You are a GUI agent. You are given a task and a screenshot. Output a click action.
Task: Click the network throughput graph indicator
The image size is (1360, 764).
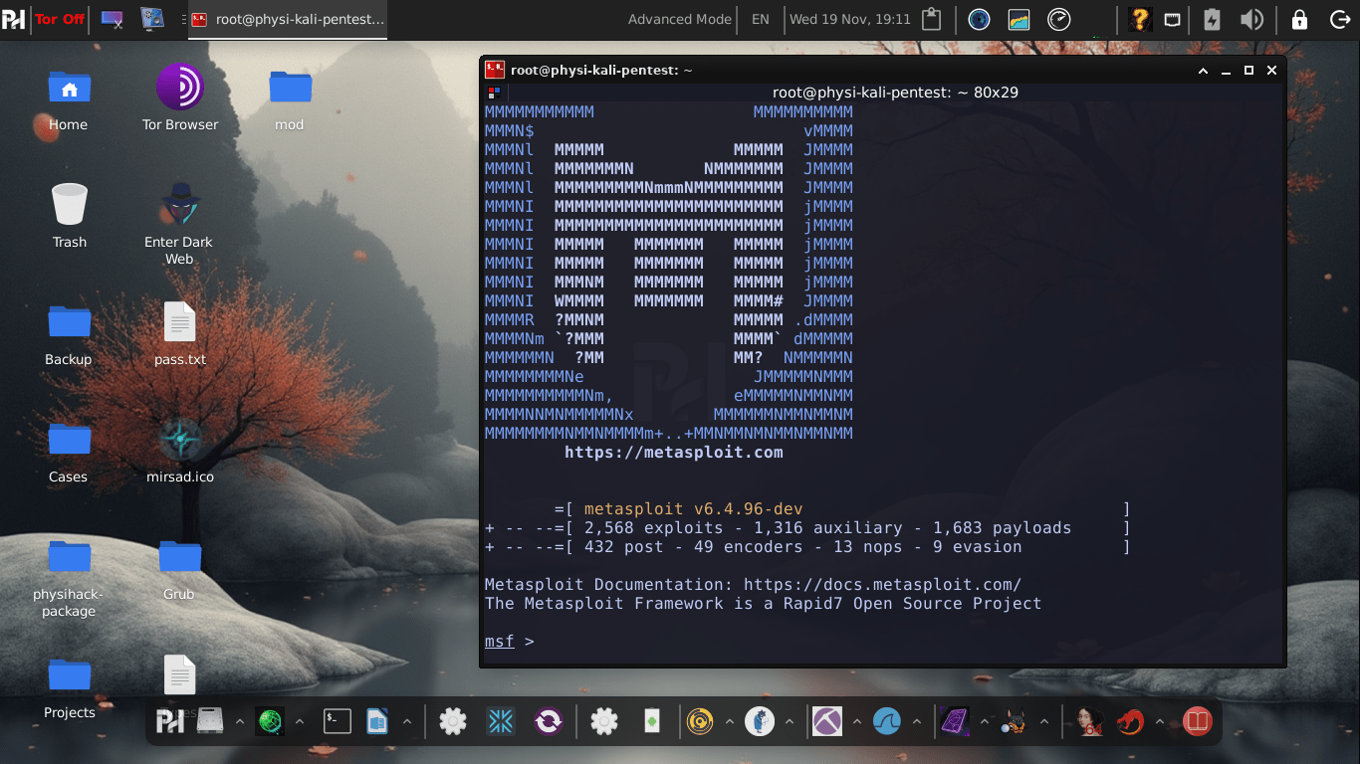coord(1019,19)
